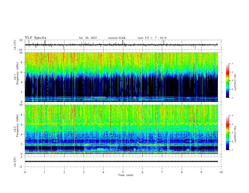Click the yellow 6 kHz line in the ch.2 spectrogram

tap(121, 124)
